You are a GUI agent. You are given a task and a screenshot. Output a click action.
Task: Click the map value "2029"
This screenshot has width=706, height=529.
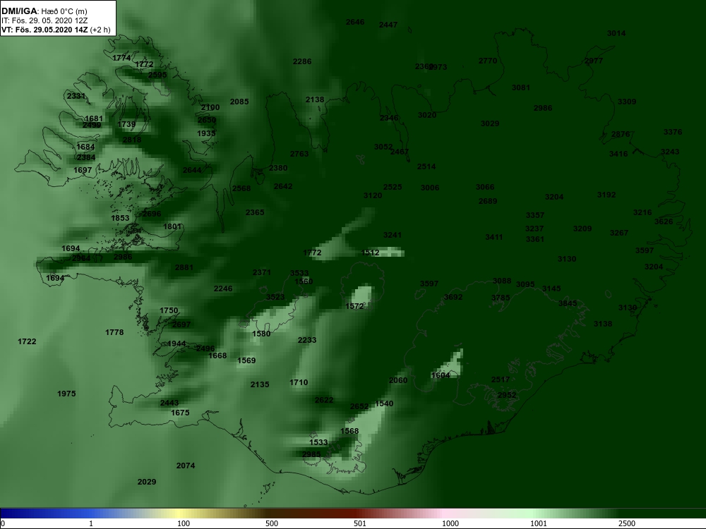(147, 482)
